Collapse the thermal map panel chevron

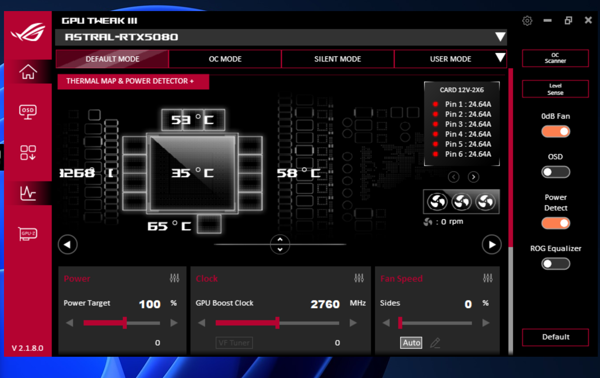pyautogui.click(x=280, y=244)
